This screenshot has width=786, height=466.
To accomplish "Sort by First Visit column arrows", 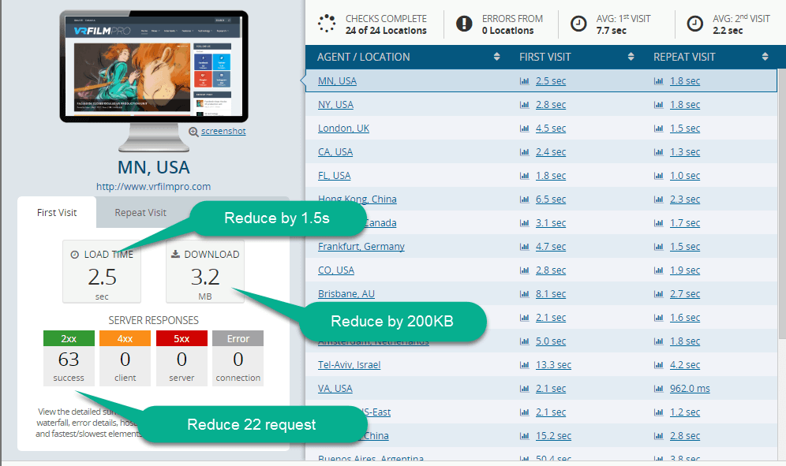I will point(631,57).
